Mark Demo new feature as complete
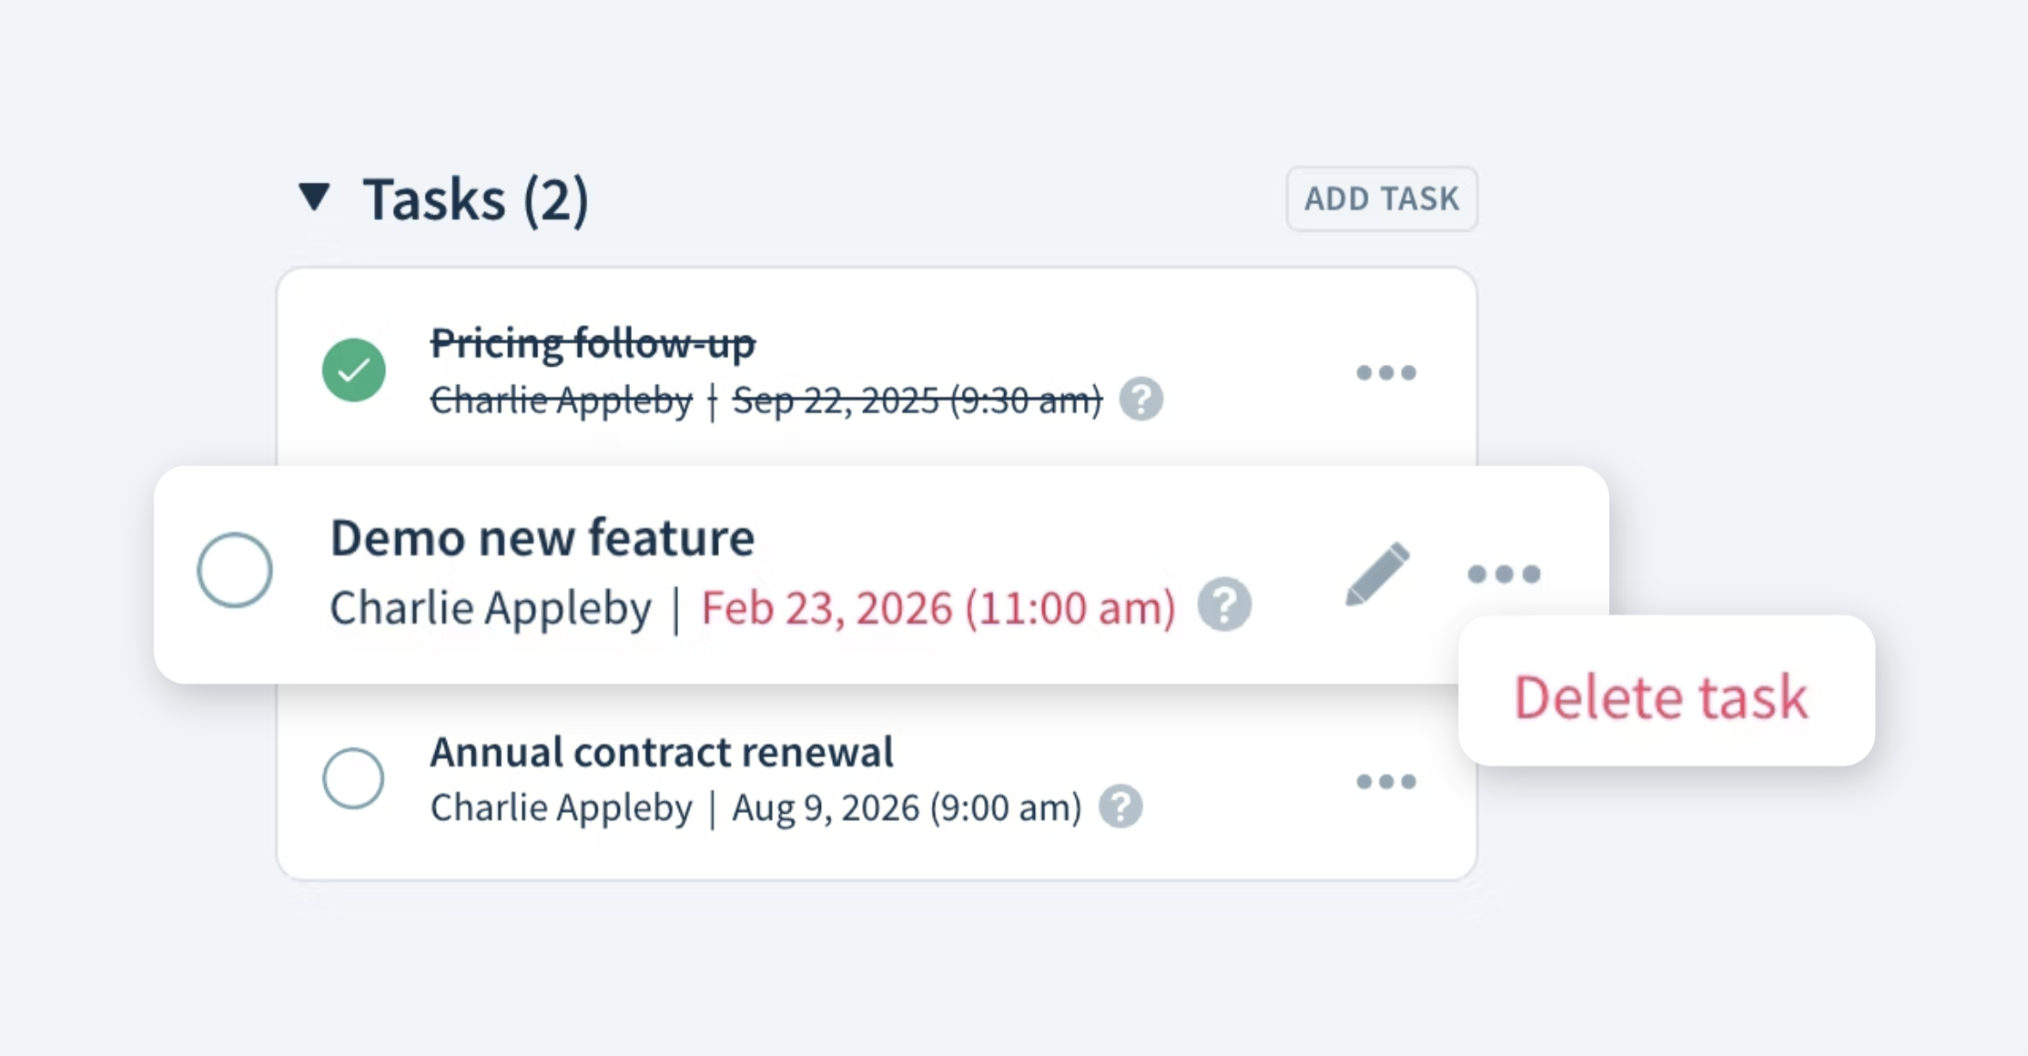The height and width of the screenshot is (1056, 2028). coord(235,569)
